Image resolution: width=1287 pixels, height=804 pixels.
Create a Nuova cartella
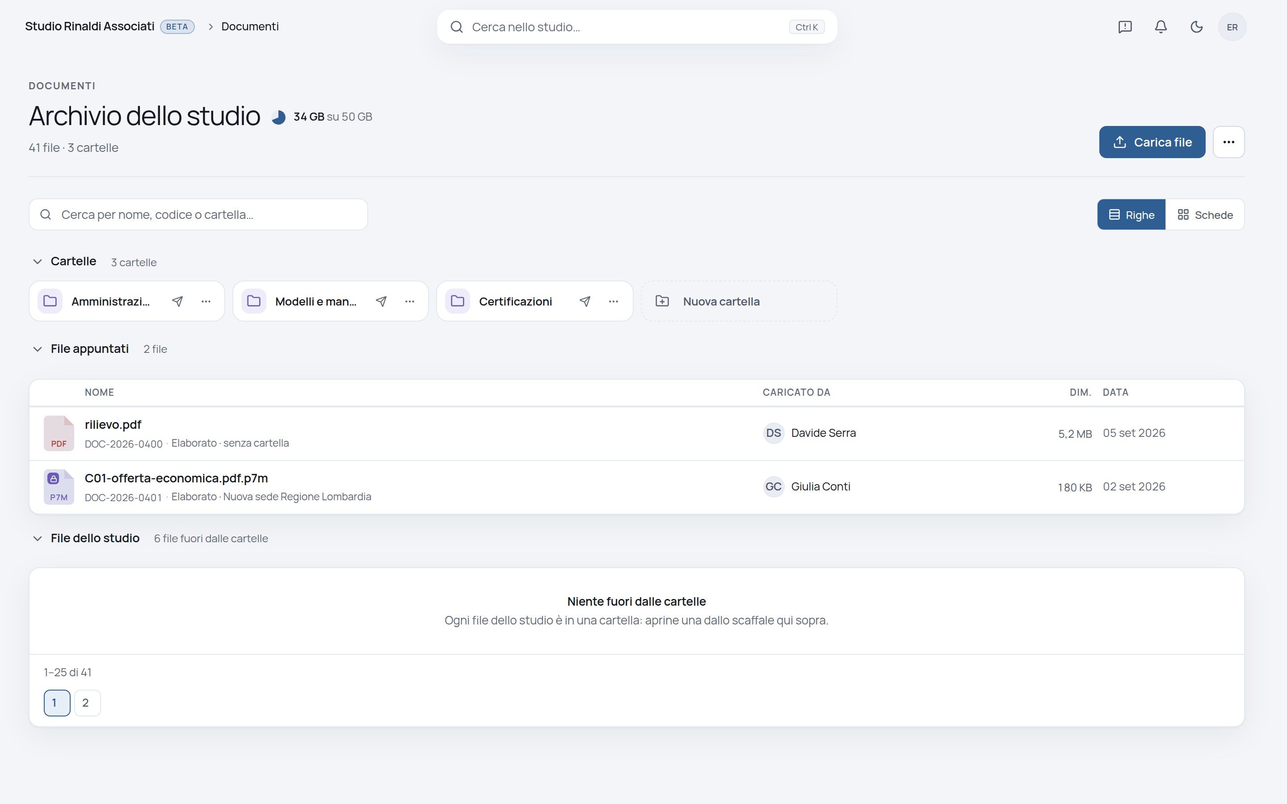[x=739, y=301]
